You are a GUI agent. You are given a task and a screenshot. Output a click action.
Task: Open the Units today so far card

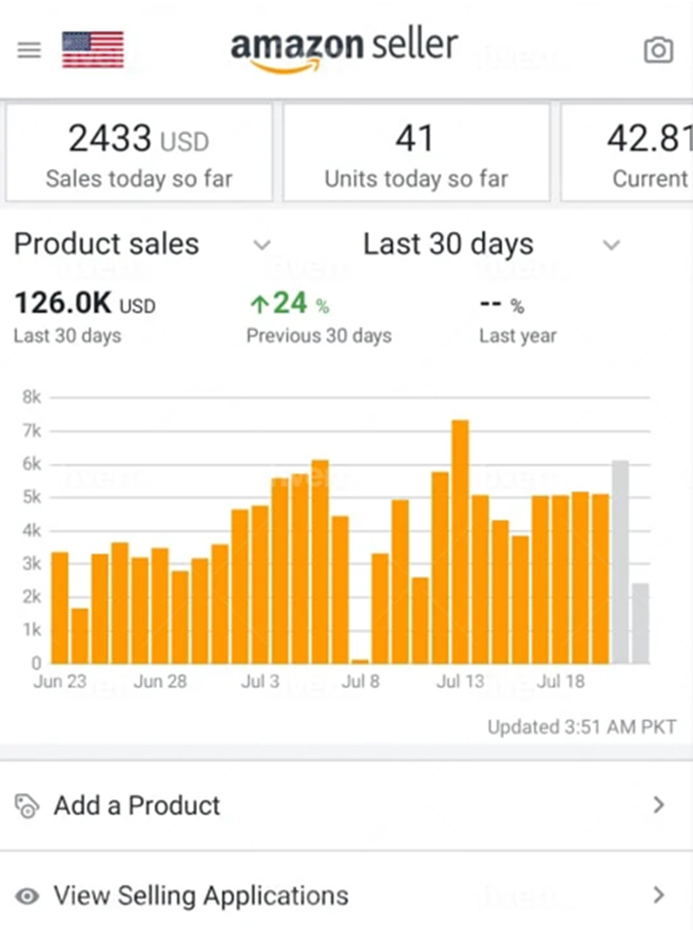[415, 152]
